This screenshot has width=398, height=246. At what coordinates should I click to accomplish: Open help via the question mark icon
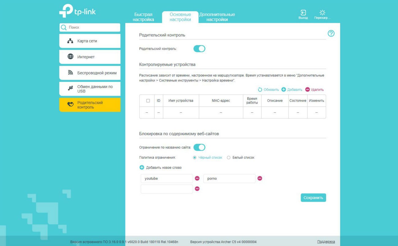[x=331, y=34]
